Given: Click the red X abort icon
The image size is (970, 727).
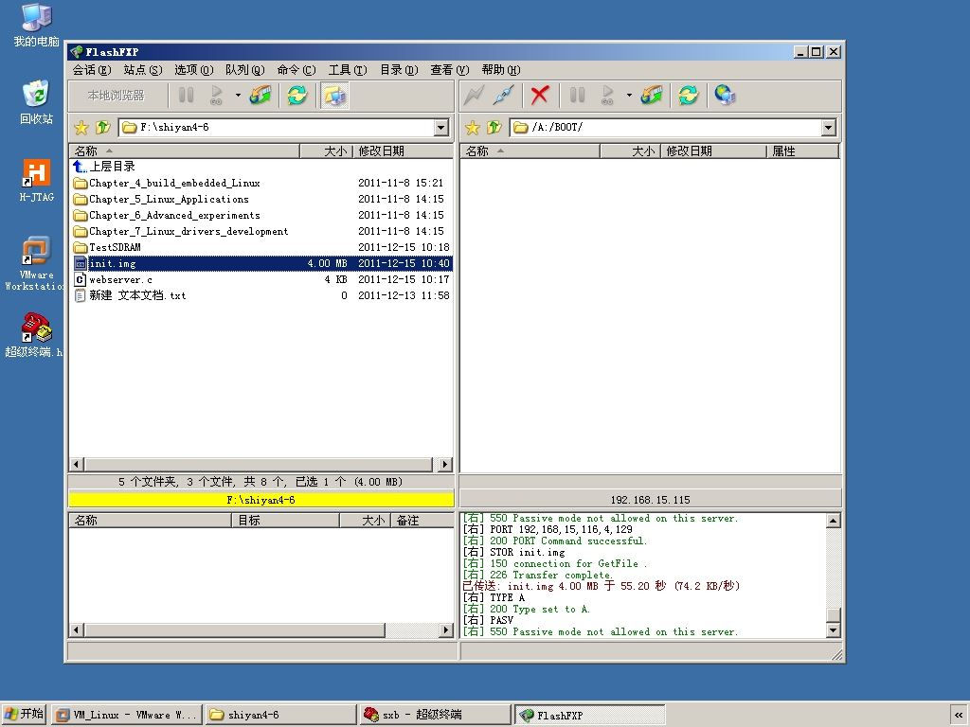Looking at the screenshot, I should [539, 96].
